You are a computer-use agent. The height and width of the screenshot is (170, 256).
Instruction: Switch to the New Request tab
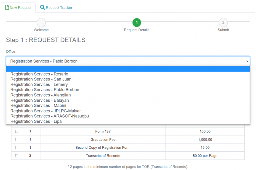point(20,7)
